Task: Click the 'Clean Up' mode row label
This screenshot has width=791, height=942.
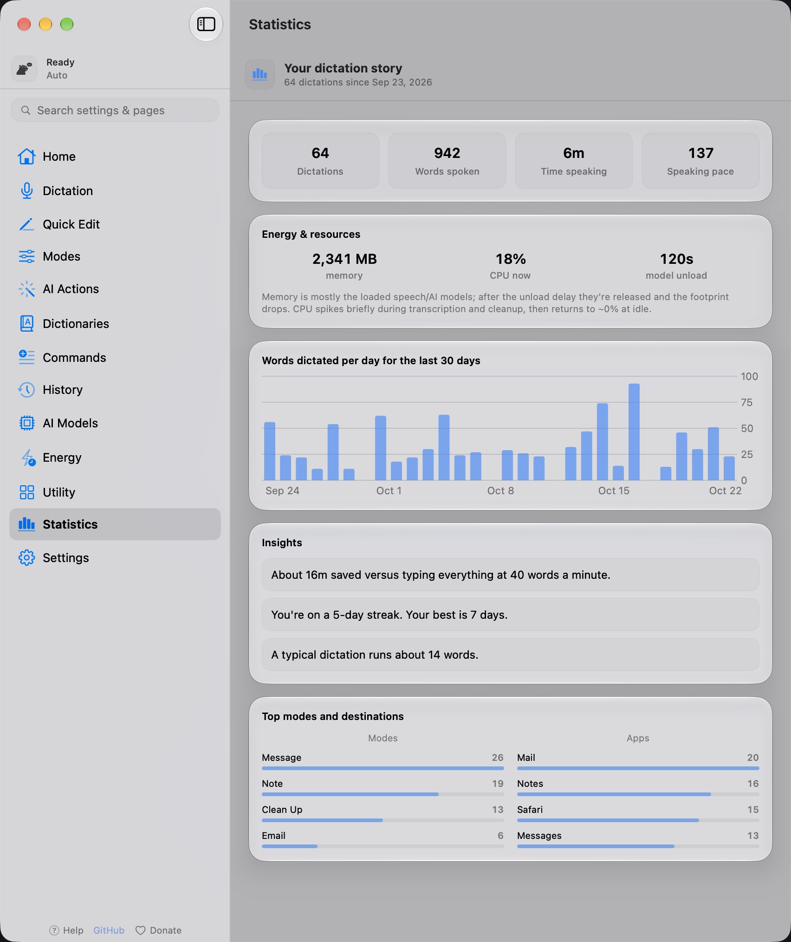Action: pos(282,810)
